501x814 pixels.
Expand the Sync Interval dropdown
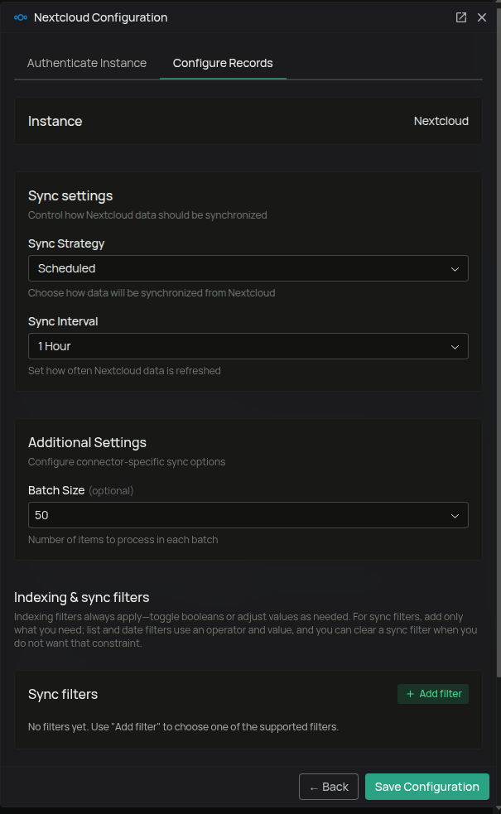tap(248, 346)
